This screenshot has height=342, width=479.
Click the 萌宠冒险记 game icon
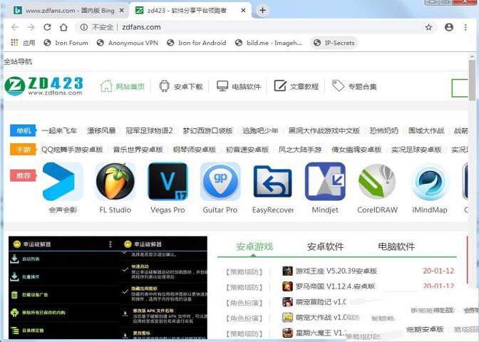point(287,302)
